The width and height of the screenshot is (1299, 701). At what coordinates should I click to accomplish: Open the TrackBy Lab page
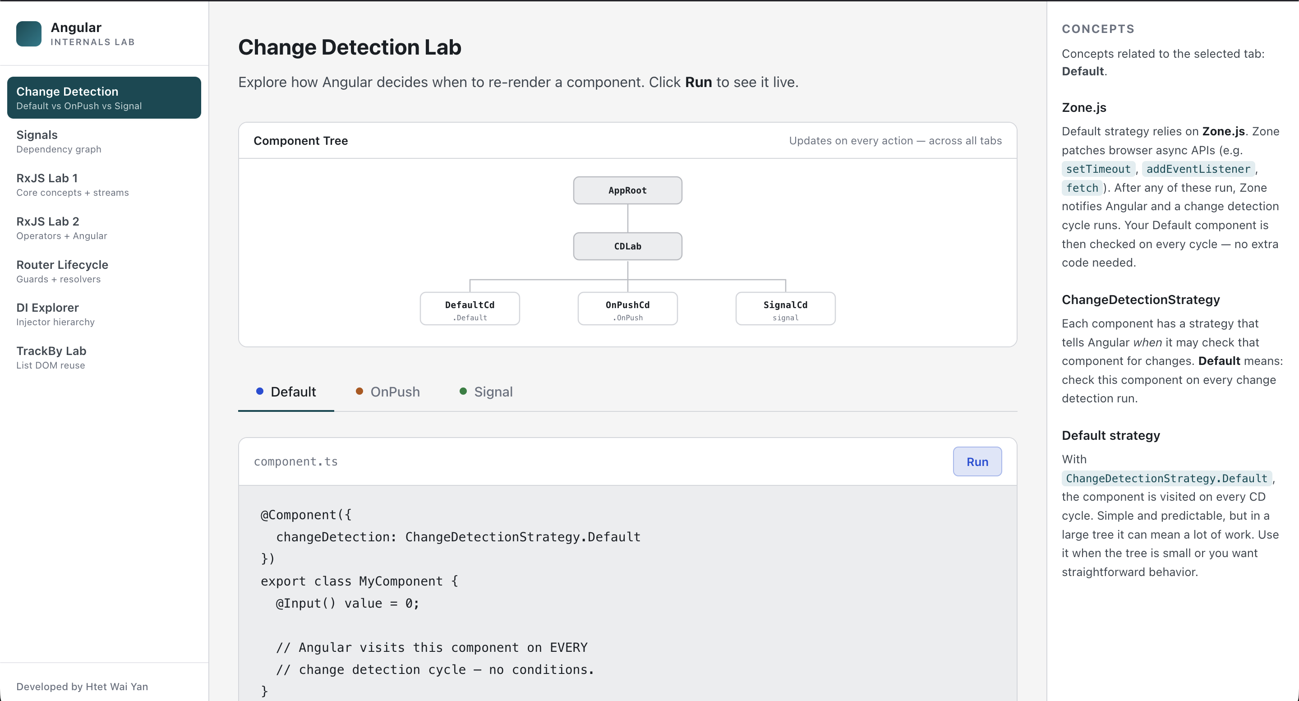(104, 358)
